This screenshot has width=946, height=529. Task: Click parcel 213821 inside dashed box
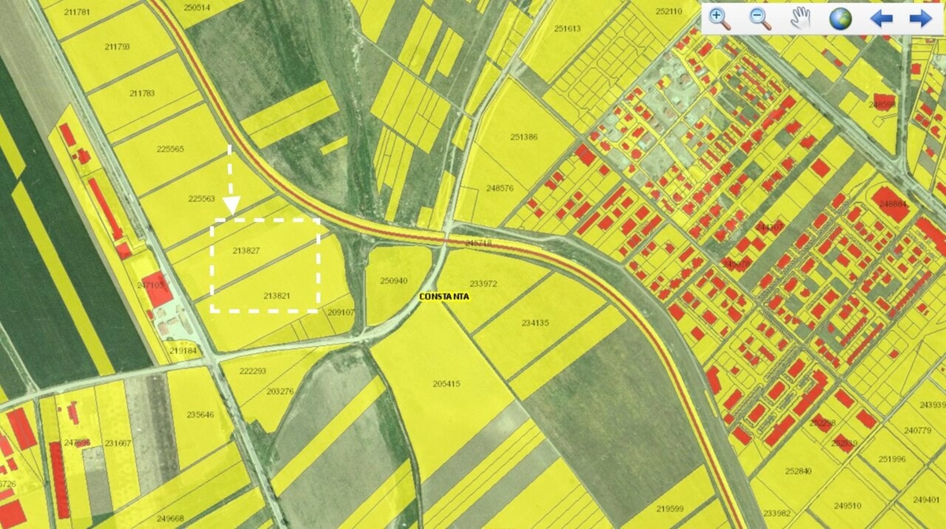tap(276, 296)
